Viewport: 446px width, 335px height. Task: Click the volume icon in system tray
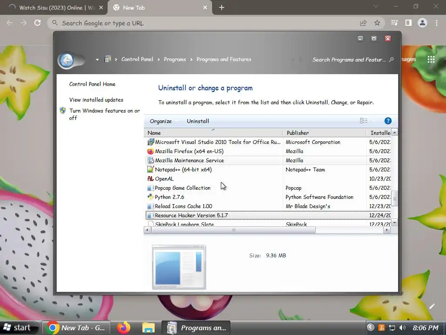point(402,328)
